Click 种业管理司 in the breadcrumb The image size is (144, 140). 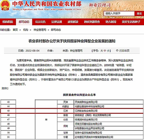pyautogui.click(x=40, y=30)
